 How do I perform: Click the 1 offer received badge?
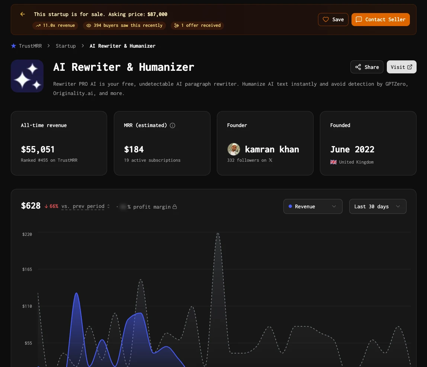(197, 25)
